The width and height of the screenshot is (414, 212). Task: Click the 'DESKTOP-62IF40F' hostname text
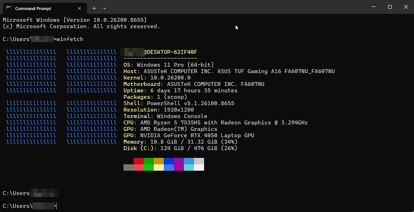point(172,52)
